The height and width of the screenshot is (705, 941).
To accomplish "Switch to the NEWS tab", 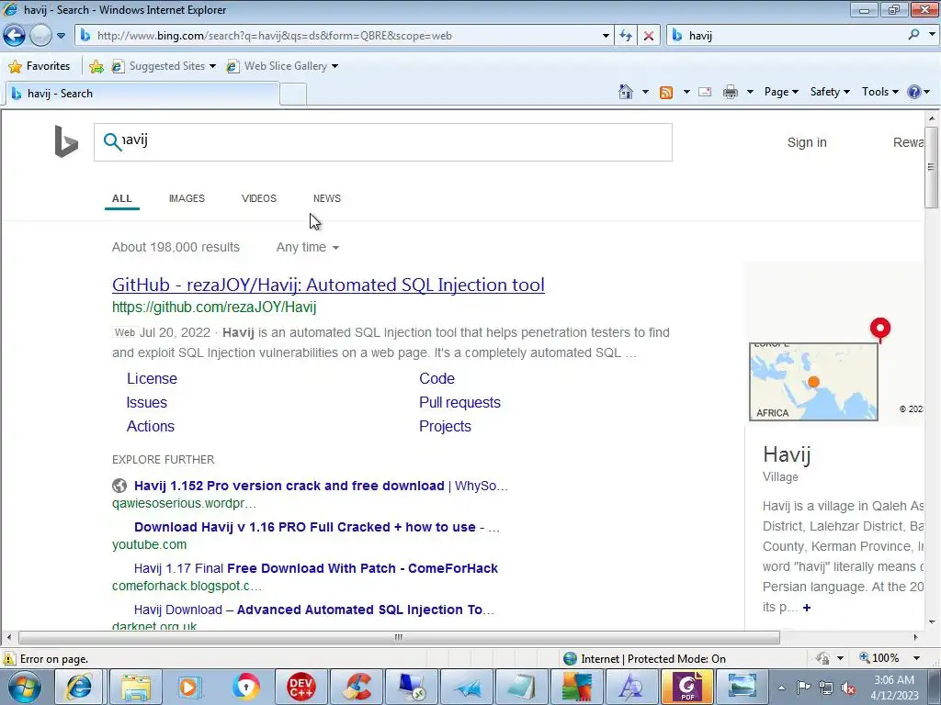I will coord(326,198).
